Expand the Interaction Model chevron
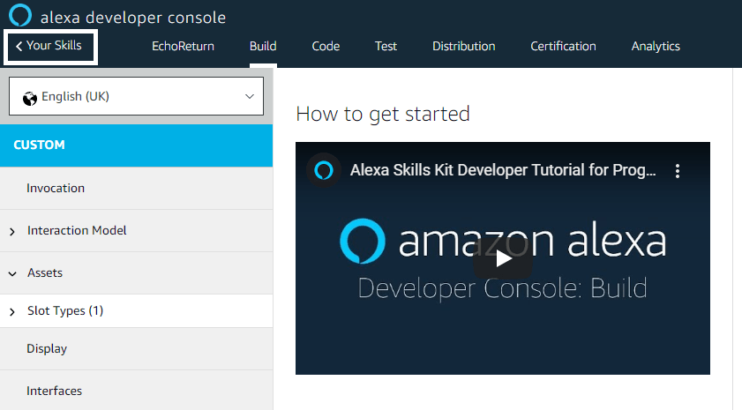 pyautogui.click(x=12, y=232)
